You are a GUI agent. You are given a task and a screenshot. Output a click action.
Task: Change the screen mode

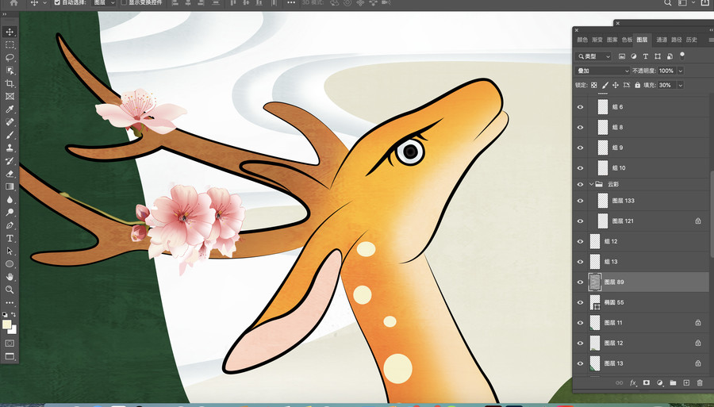pos(10,356)
